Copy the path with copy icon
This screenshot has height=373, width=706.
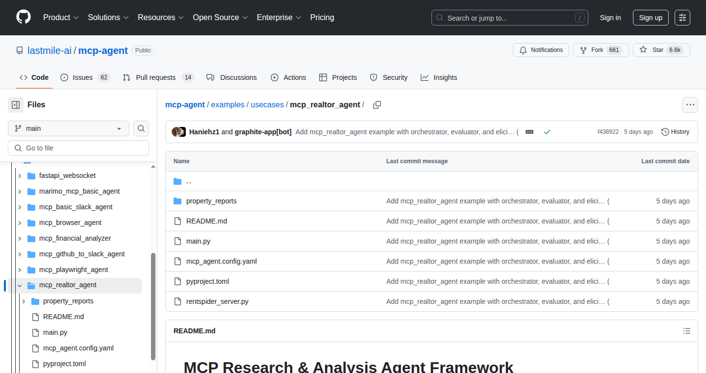[x=377, y=105]
